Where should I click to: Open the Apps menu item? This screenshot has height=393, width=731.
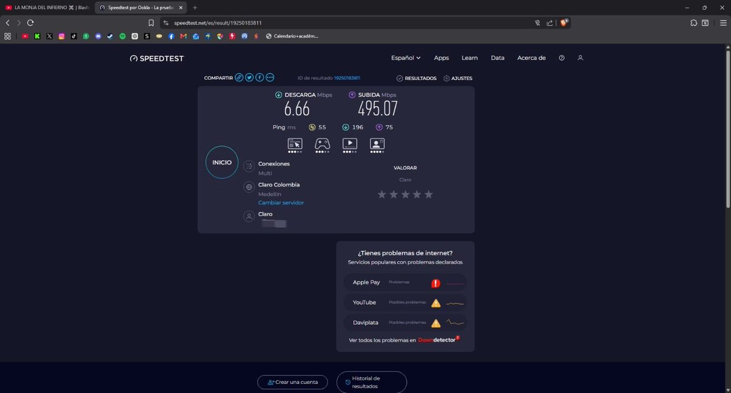point(442,58)
